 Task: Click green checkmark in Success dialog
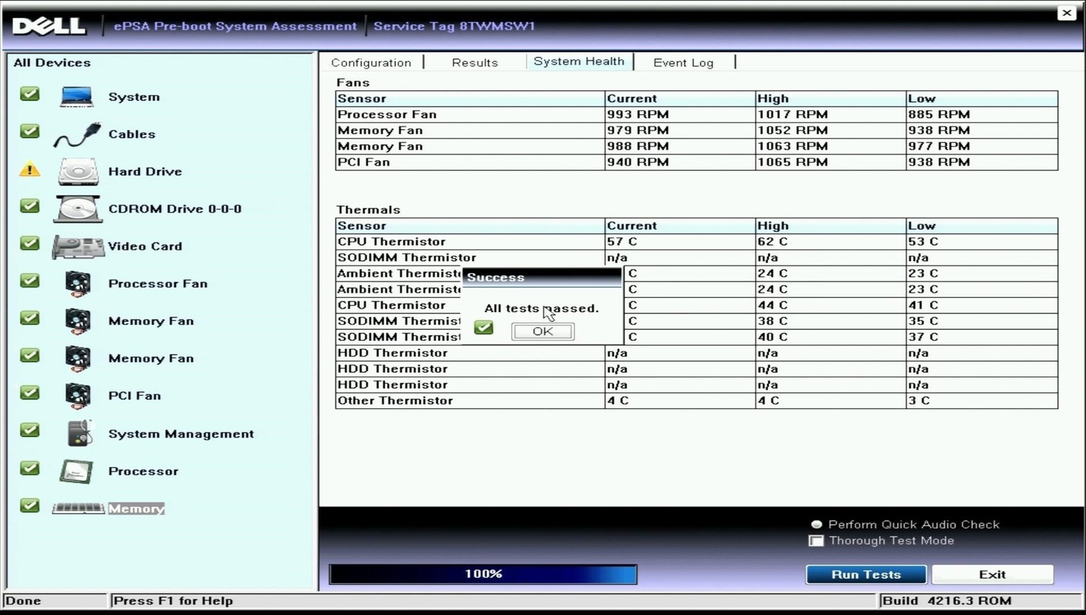[x=484, y=328]
